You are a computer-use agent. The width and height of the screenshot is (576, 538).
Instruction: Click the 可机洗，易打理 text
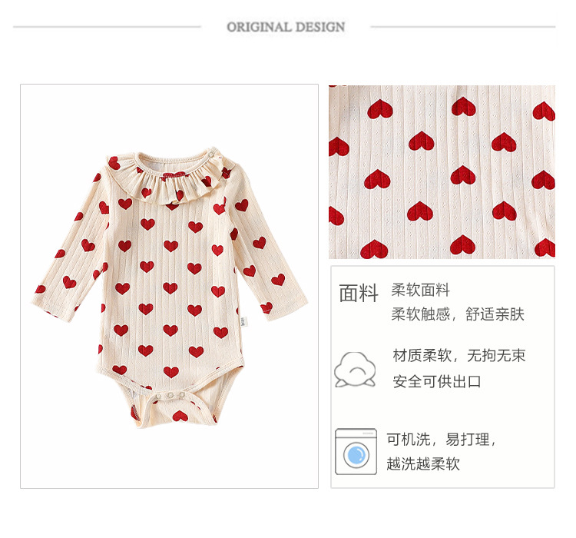(x=441, y=439)
